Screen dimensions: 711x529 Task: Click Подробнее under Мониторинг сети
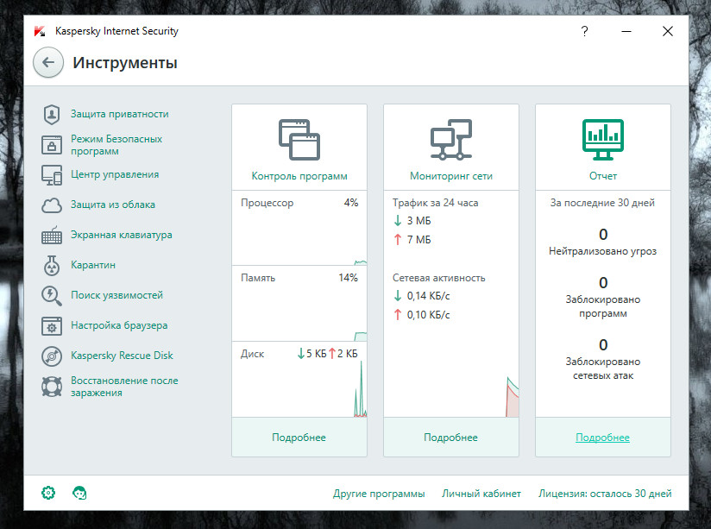(x=450, y=438)
